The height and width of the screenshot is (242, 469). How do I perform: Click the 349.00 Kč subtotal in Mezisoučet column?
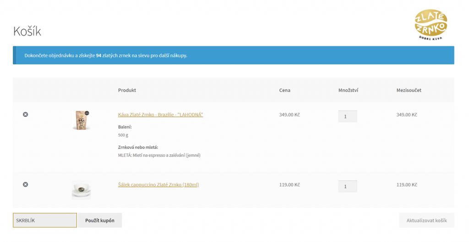pyautogui.click(x=407, y=115)
